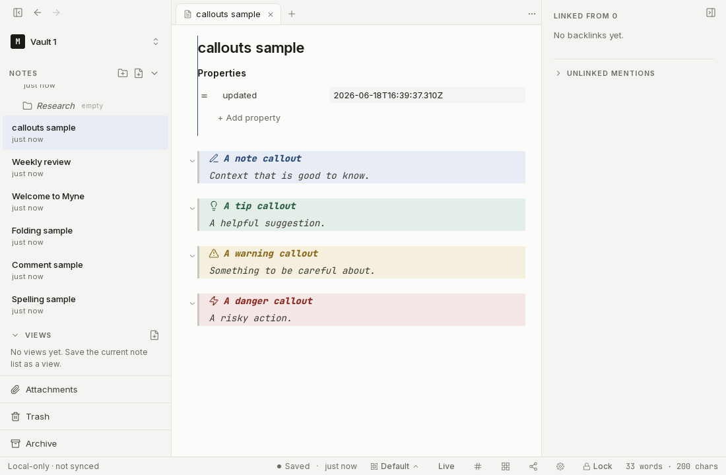Toggle Lock for the note
This screenshot has width=726, height=475.
(x=598, y=466)
